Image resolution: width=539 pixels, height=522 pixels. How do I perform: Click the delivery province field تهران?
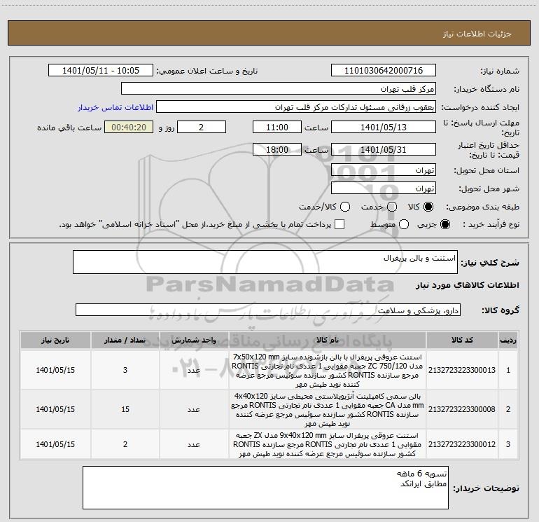384,170
